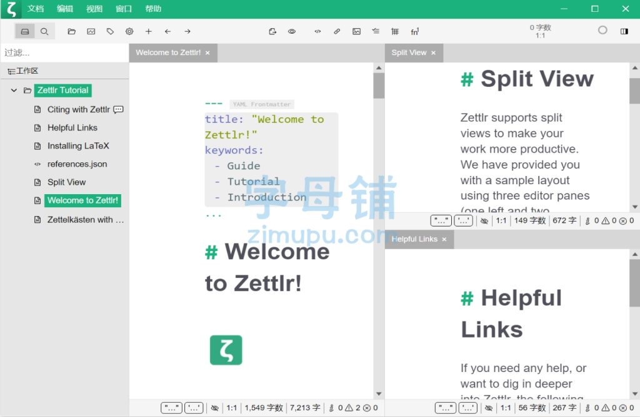
Task: Click 0 字数 toolbar word counter
Action: (541, 27)
